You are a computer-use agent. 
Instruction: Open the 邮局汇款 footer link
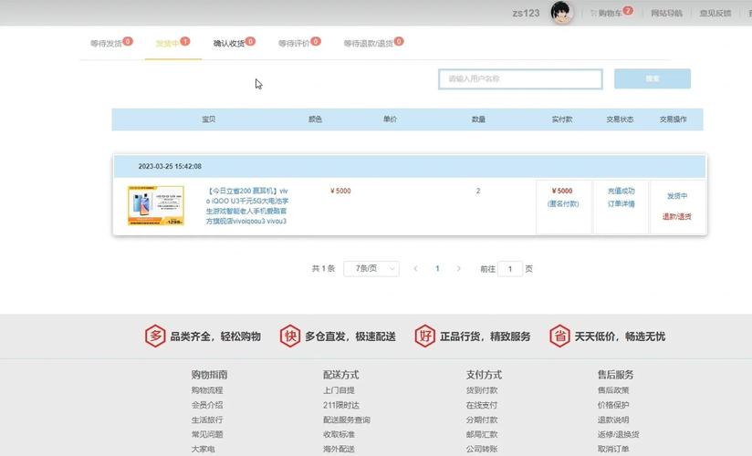(x=482, y=434)
